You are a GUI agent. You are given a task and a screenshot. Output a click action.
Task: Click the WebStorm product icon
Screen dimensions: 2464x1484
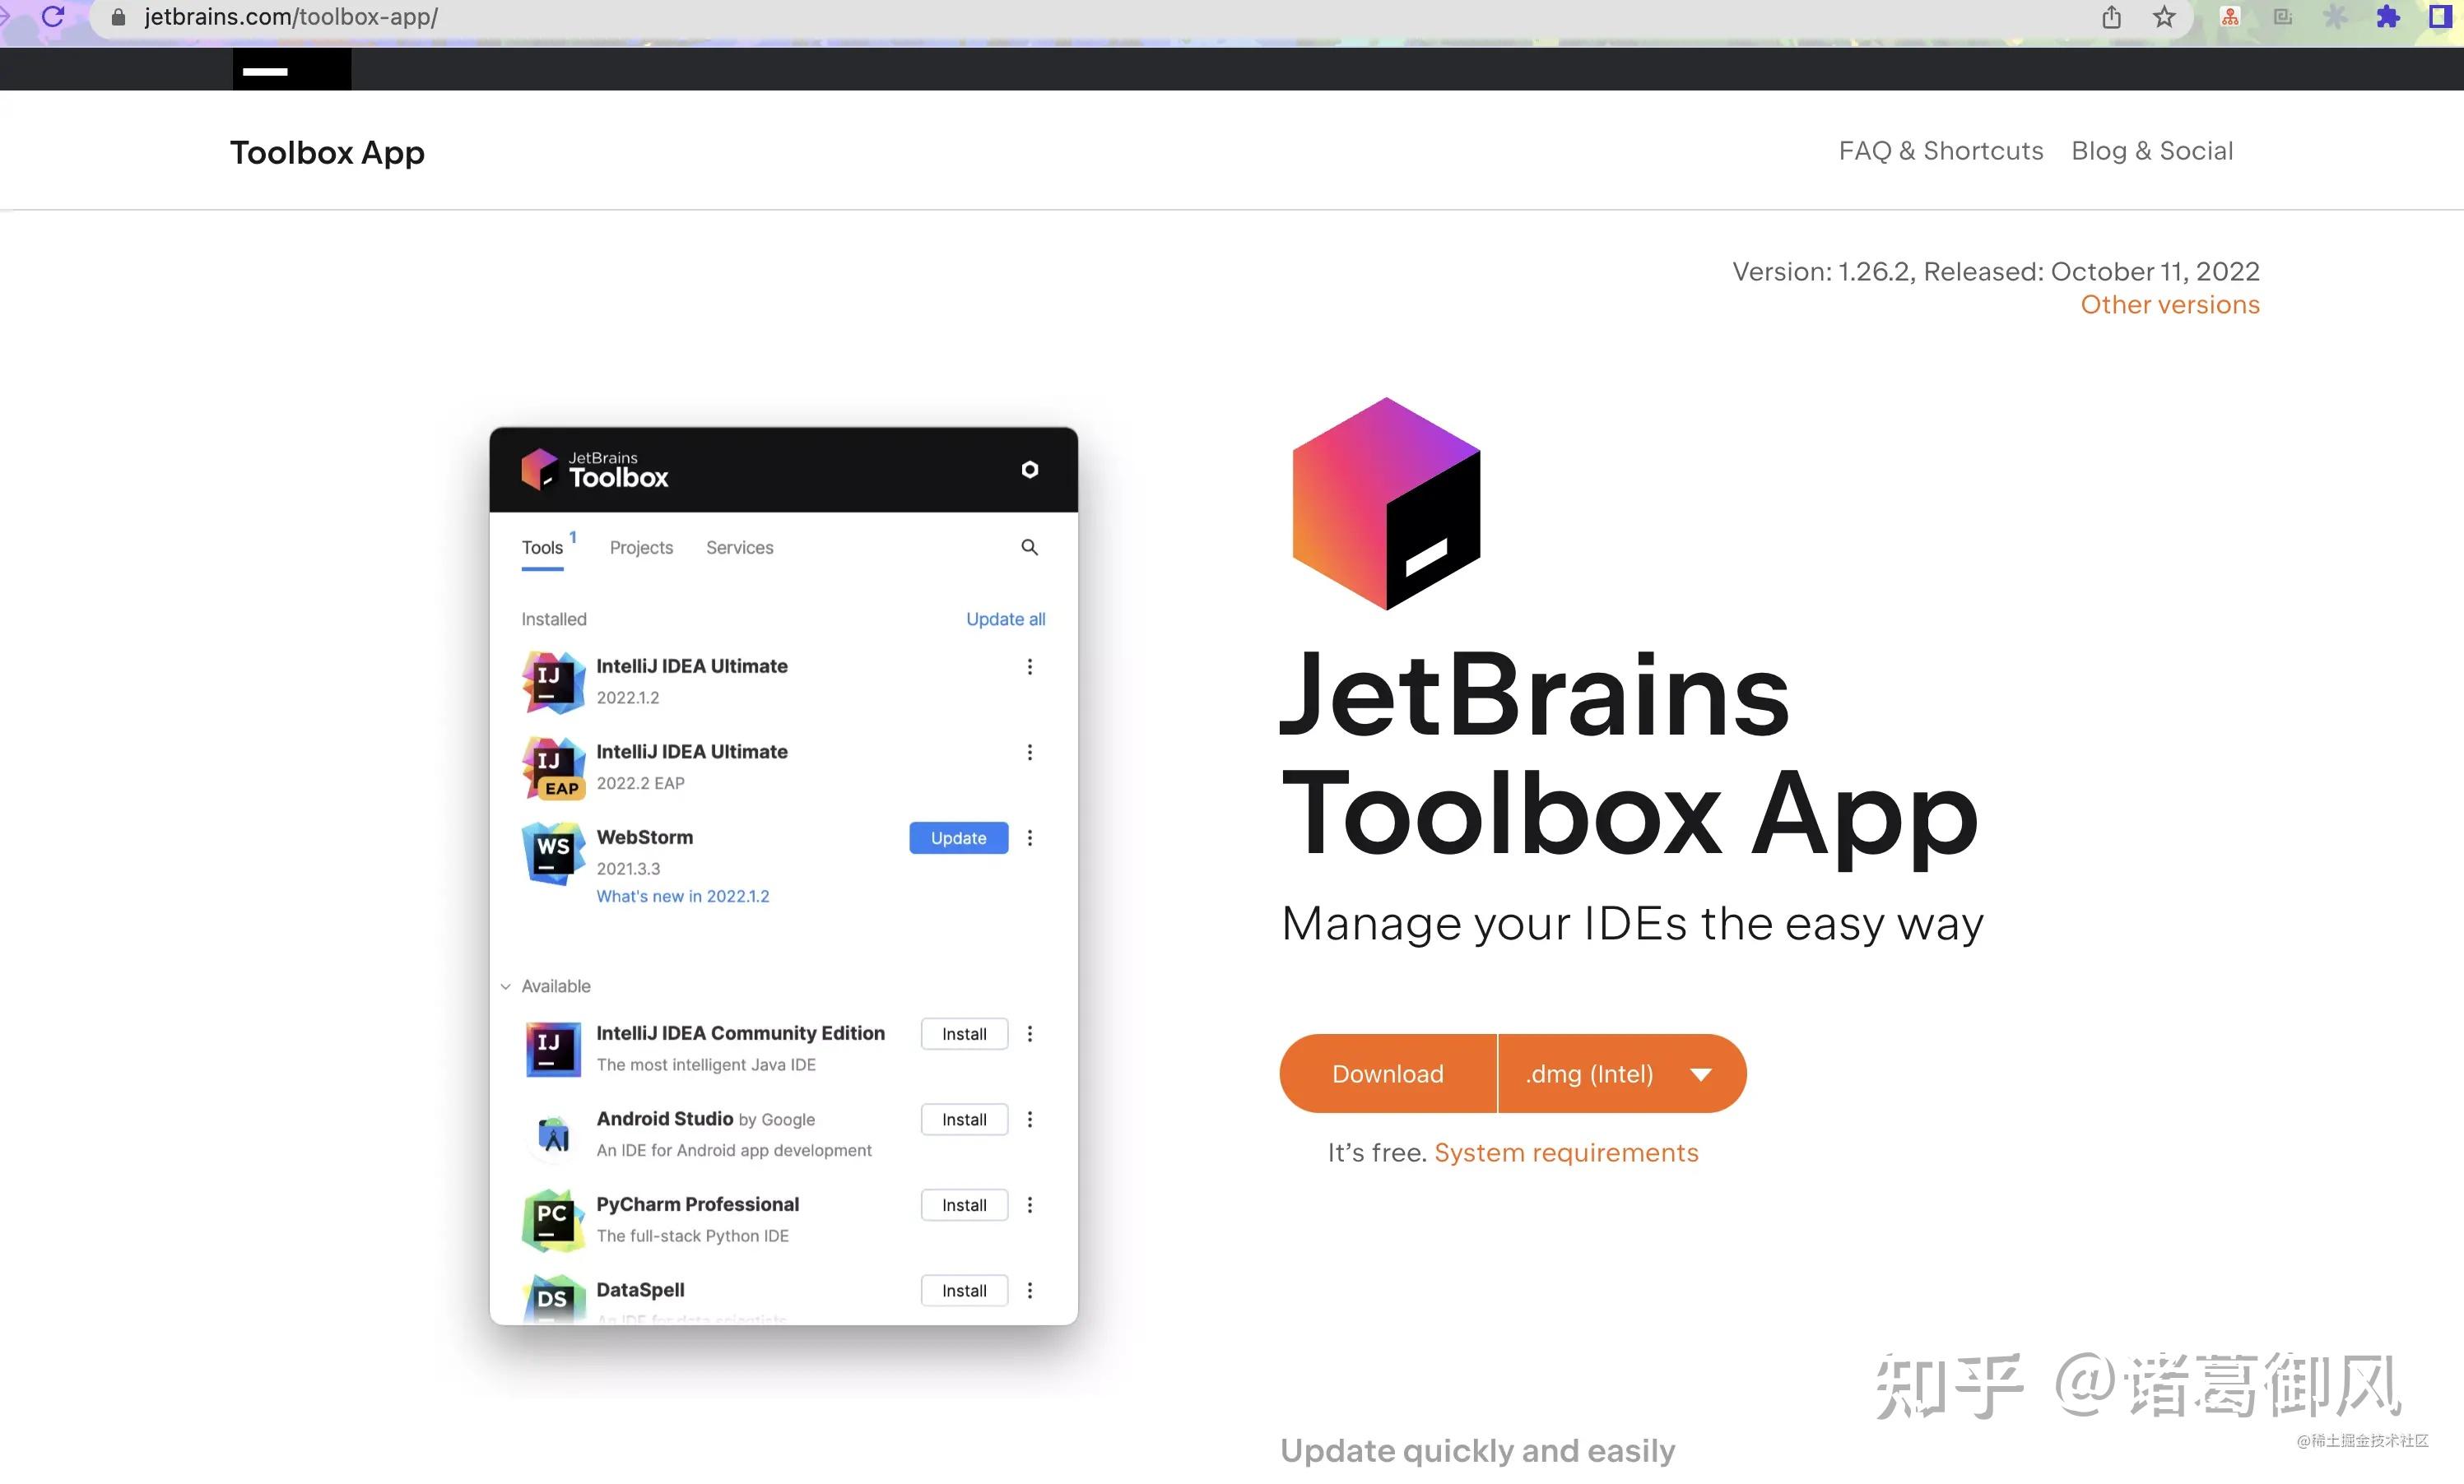pyautogui.click(x=553, y=852)
